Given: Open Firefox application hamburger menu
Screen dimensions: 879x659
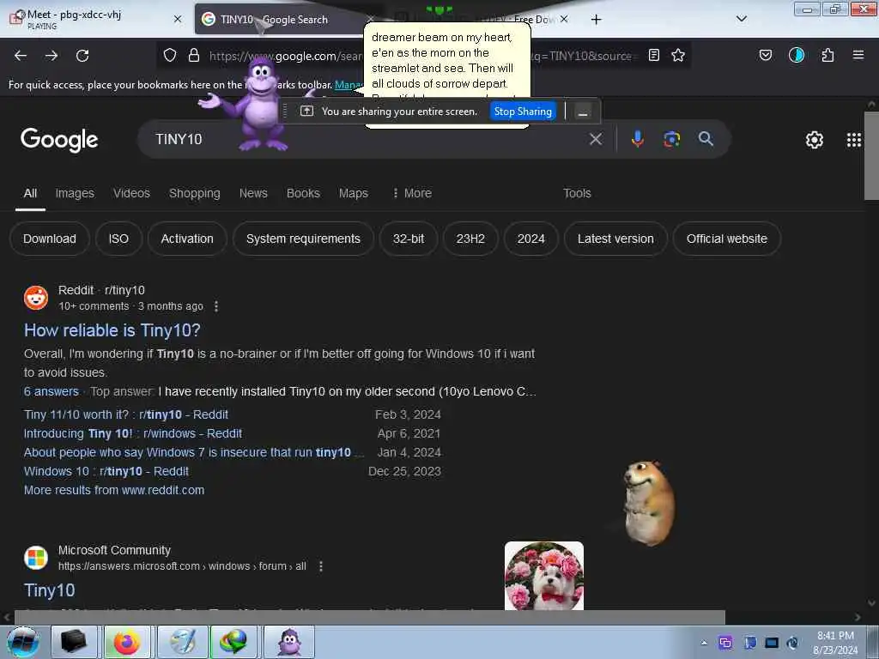Looking at the screenshot, I should coord(858,55).
